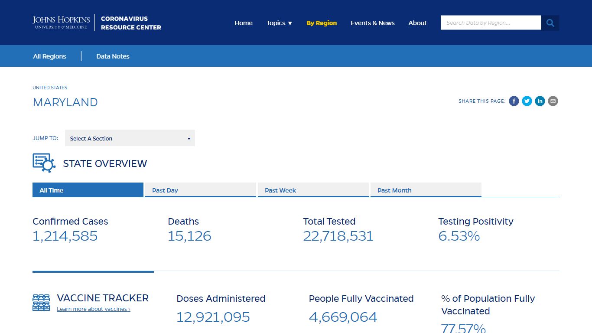Follow Learn more about vaccines link

[x=94, y=309]
